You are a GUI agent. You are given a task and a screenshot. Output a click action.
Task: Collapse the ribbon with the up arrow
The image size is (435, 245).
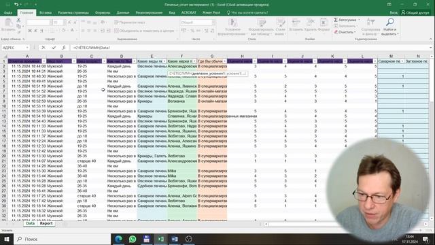[x=430, y=39]
